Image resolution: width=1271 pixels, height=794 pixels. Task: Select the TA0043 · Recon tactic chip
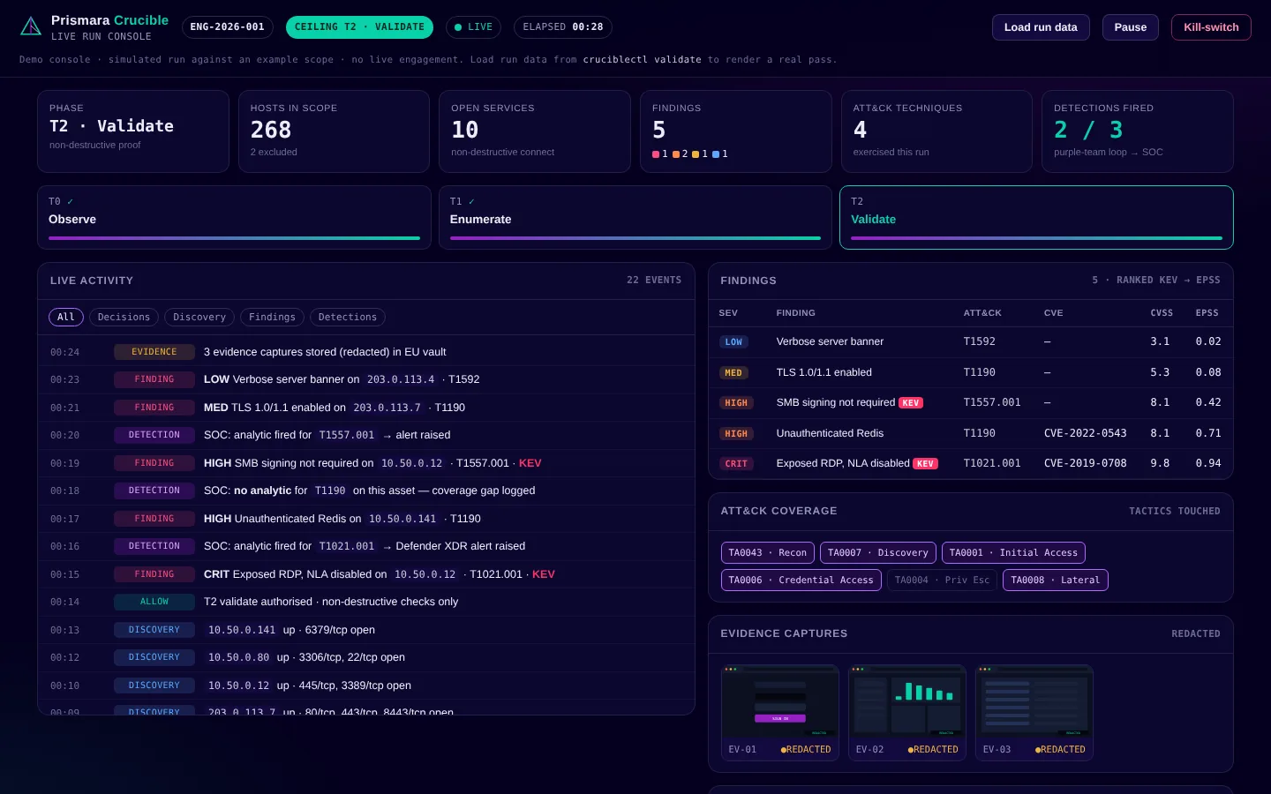tap(768, 553)
